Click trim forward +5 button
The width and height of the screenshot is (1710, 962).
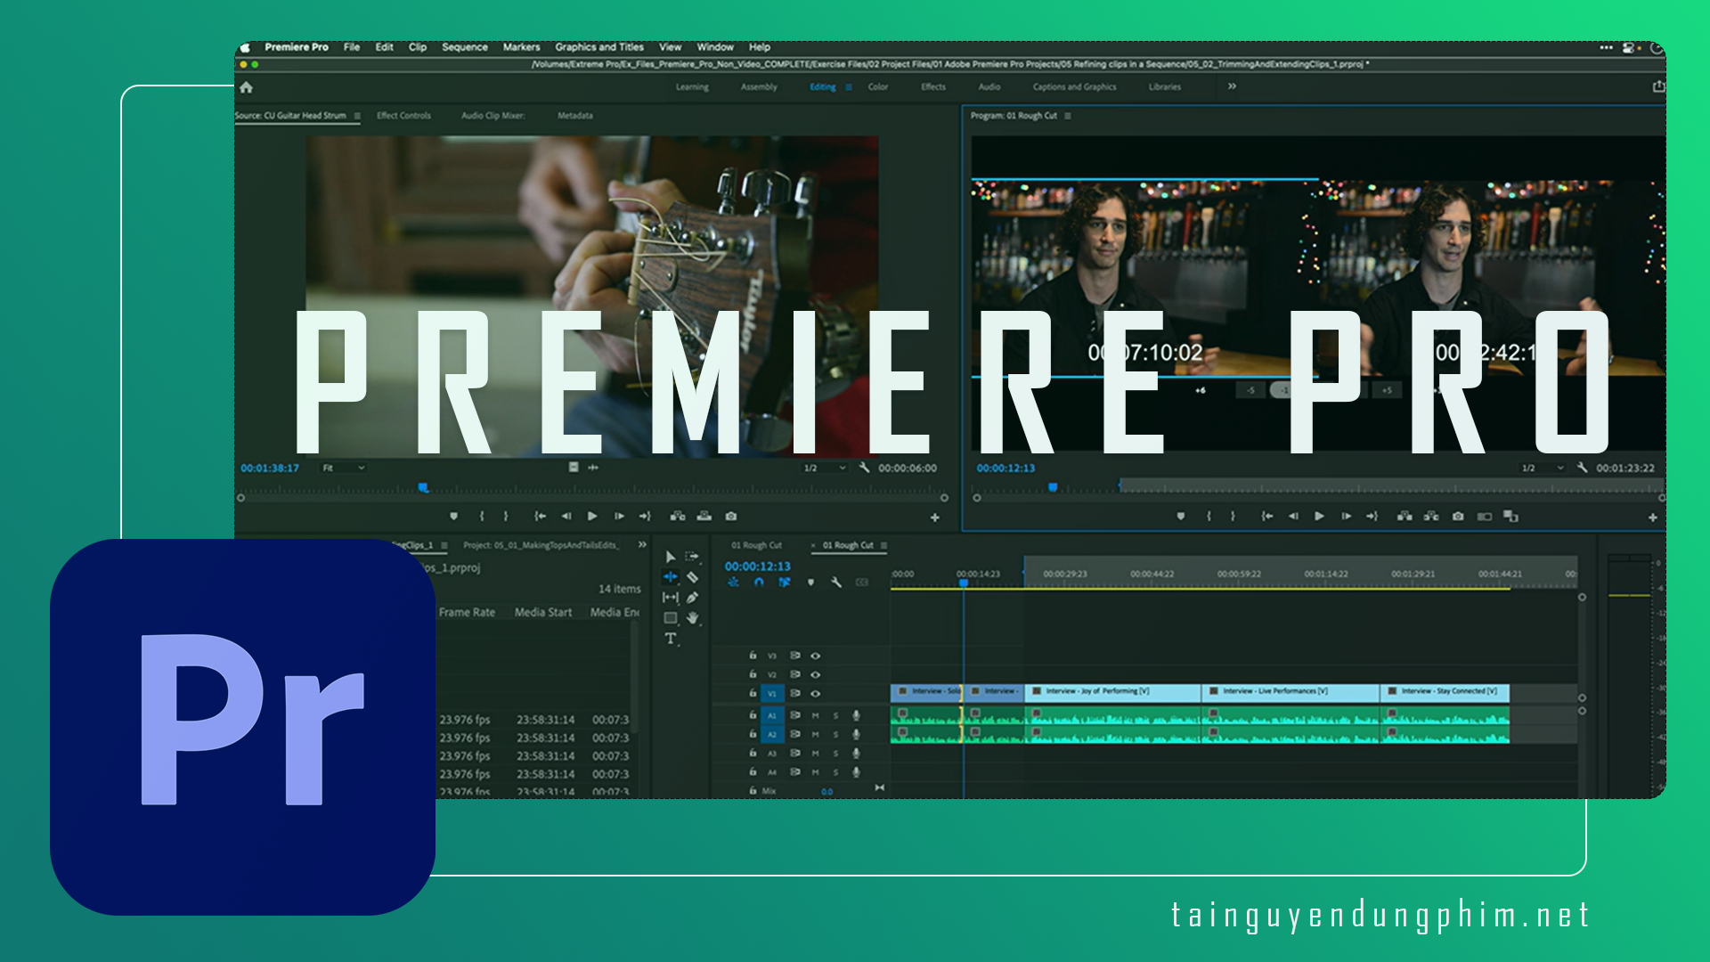[x=1387, y=390]
